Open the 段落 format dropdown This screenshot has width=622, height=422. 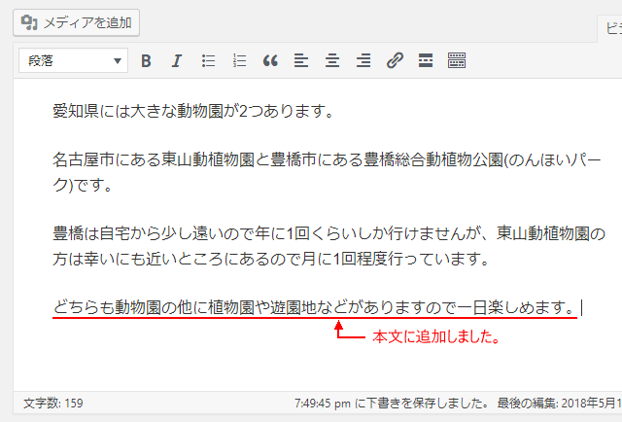(74, 60)
